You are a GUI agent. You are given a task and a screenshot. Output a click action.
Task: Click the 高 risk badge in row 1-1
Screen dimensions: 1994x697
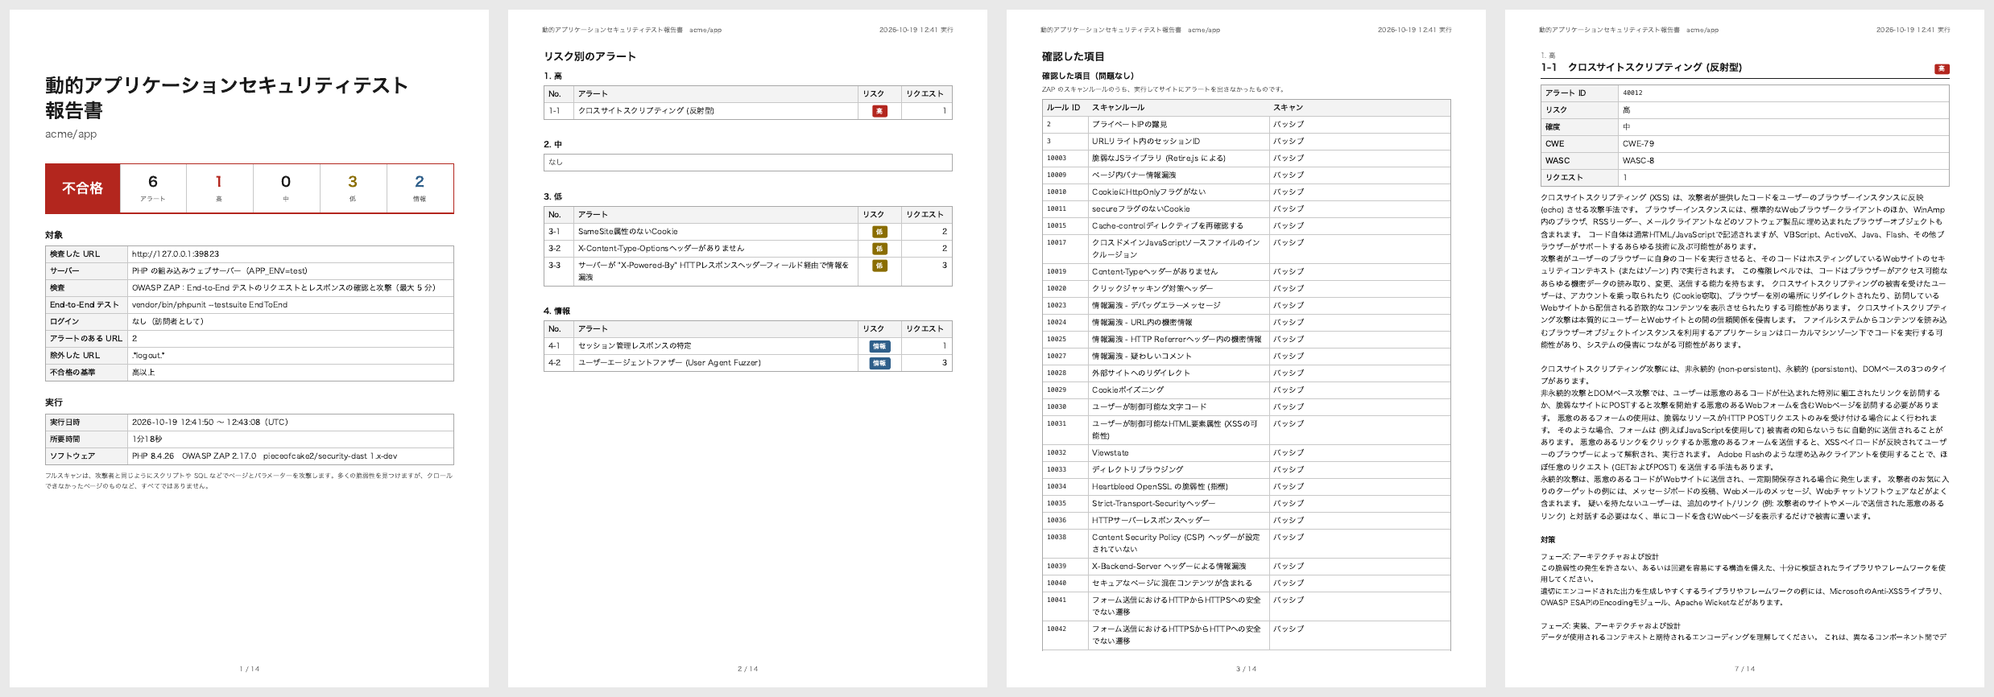pyautogui.click(x=879, y=111)
